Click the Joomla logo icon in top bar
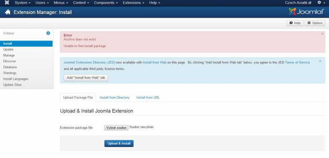This screenshot has height=158, width=329. point(7,3)
